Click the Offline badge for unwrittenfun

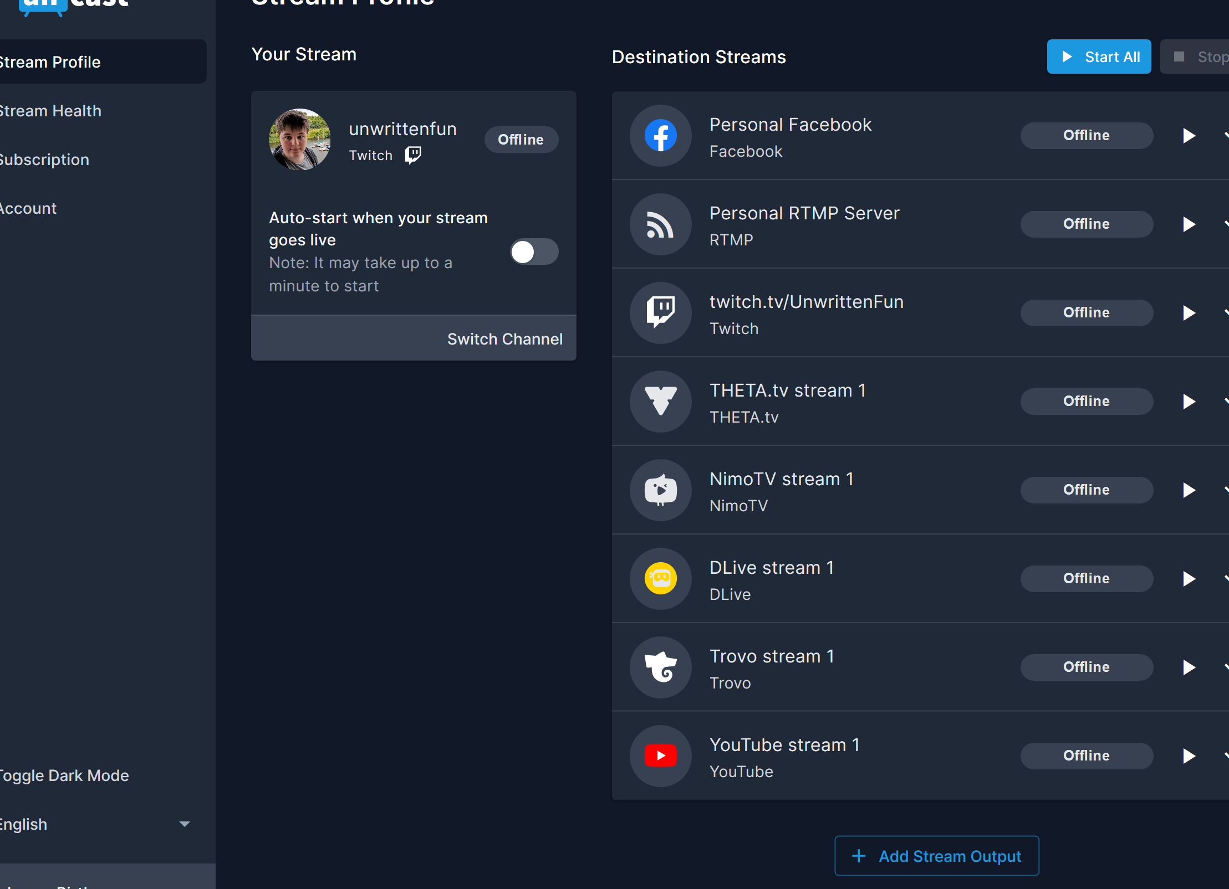click(521, 140)
